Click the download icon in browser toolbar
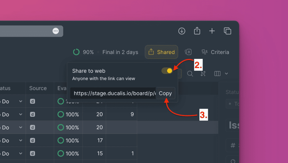The height and width of the screenshot is (163, 288). tap(182, 31)
